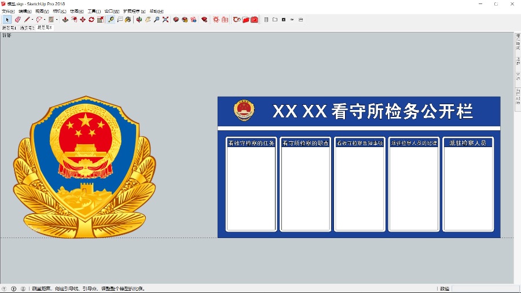Click the red C-shaped plugin icon
The height and width of the screenshot is (293, 521).
point(237,20)
